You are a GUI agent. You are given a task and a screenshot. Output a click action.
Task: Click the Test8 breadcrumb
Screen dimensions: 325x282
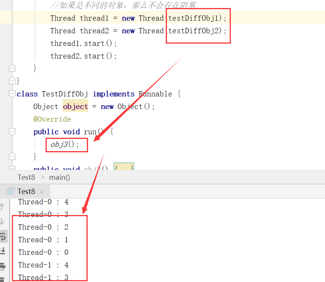(26, 178)
